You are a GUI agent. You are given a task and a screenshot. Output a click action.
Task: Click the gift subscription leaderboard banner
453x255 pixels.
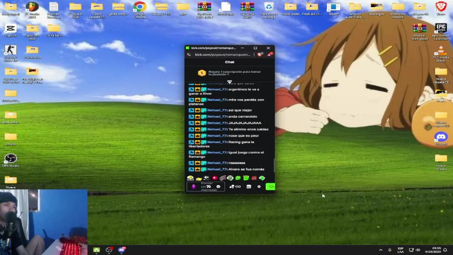(230, 73)
